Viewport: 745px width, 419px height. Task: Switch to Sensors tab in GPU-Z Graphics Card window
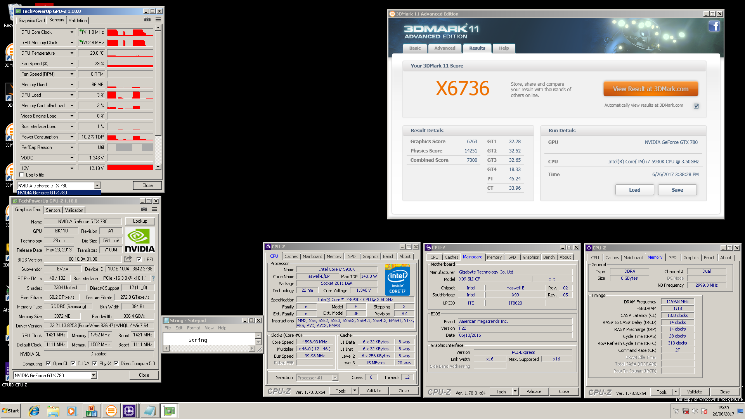53,210
